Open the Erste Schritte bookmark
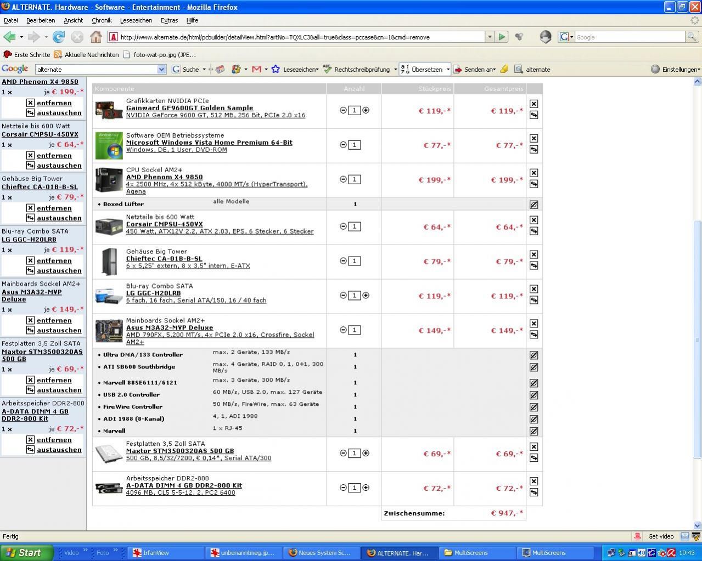This screenshot has width=702, height=561. click(27, 54)
